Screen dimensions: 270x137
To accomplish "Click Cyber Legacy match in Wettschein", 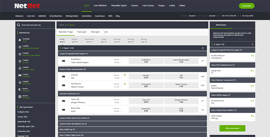I will [x=232, y=117].
